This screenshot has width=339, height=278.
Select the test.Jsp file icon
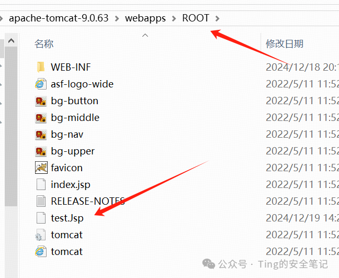41,218
